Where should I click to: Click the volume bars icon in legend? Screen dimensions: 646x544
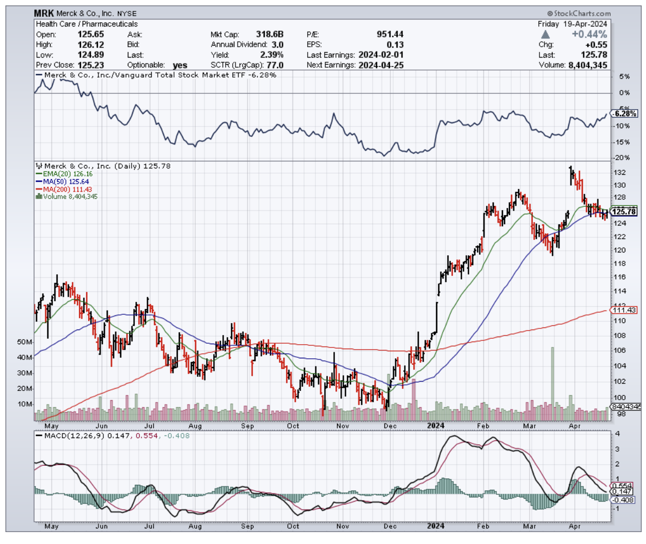coord(38,197)
